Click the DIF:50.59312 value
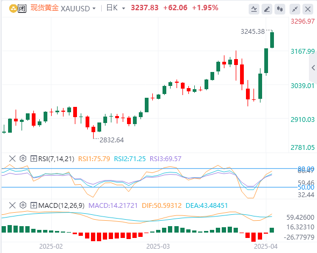 click(162, 206)
